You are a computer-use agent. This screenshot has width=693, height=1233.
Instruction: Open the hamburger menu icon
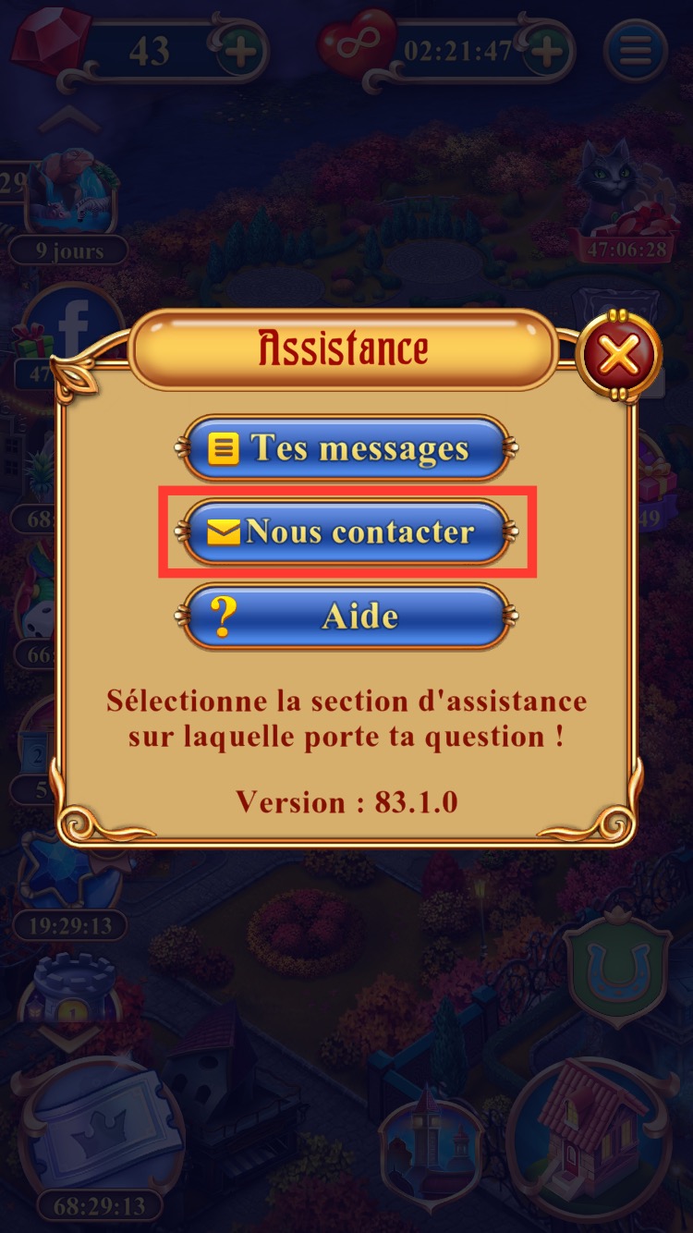click(635, 50)
